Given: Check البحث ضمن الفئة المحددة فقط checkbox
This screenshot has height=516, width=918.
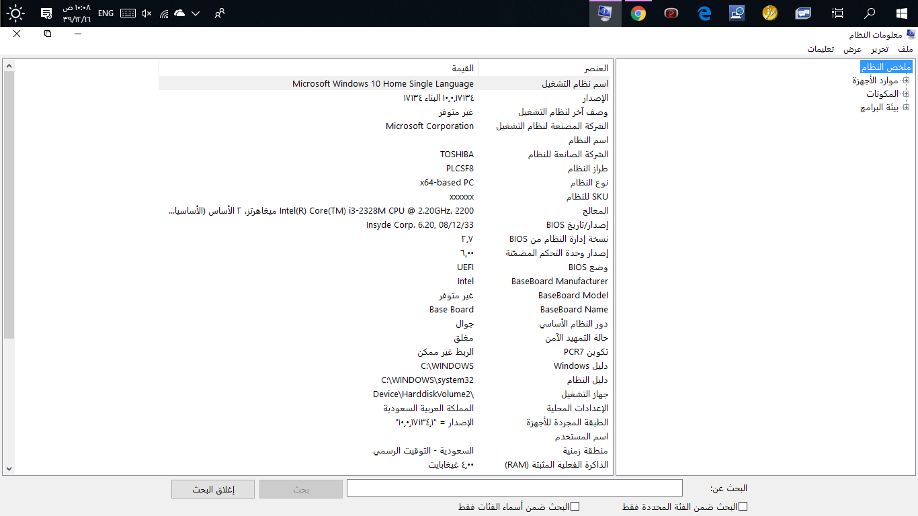Looking at the screenshot, I should click(743, 507).
